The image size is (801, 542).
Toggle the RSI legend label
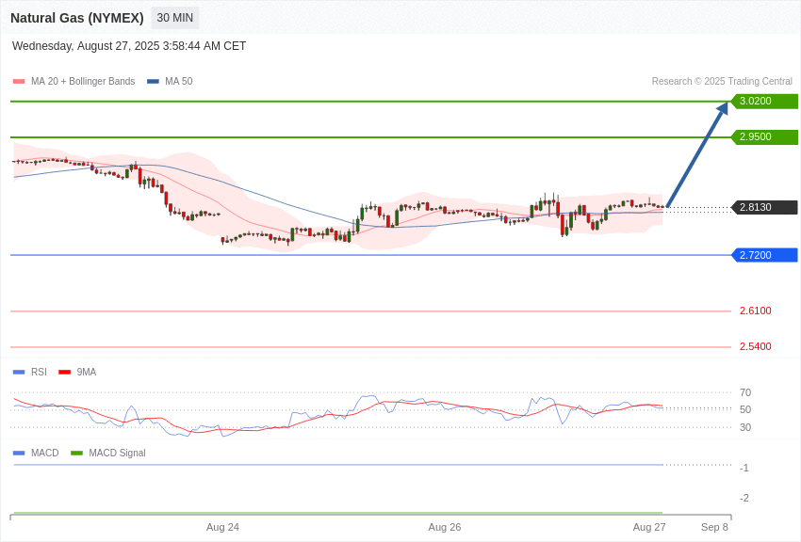39,372
